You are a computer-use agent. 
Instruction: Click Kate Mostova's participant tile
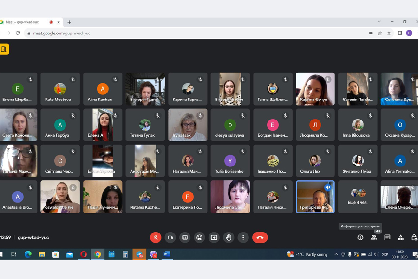pos(60,89)
